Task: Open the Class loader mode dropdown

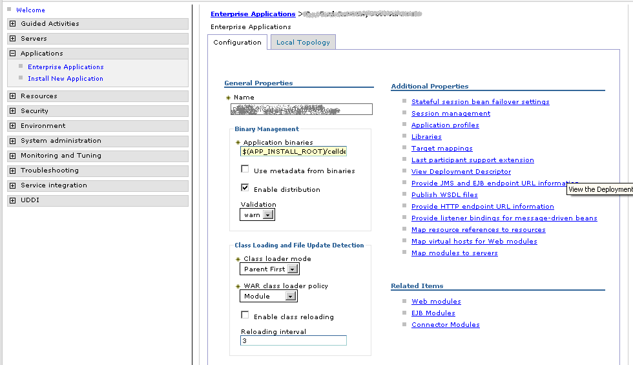Action: click(292, 269)
